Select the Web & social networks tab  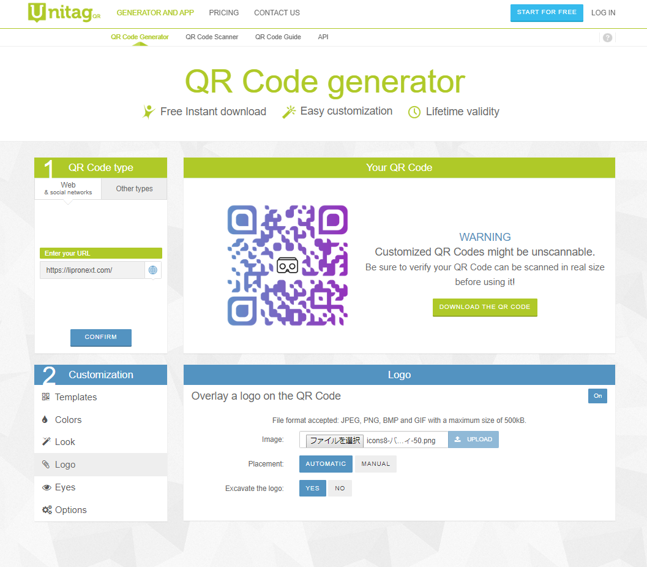click(68, 188)
